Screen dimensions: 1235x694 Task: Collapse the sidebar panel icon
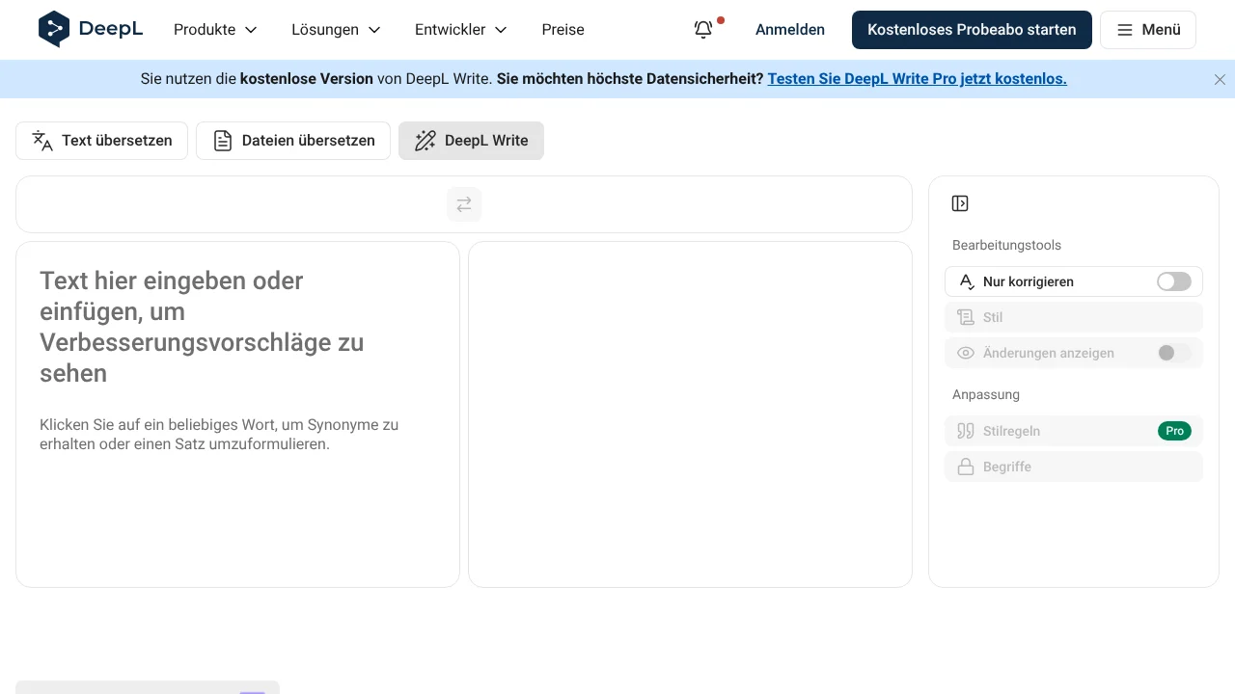tap(960, 203)
